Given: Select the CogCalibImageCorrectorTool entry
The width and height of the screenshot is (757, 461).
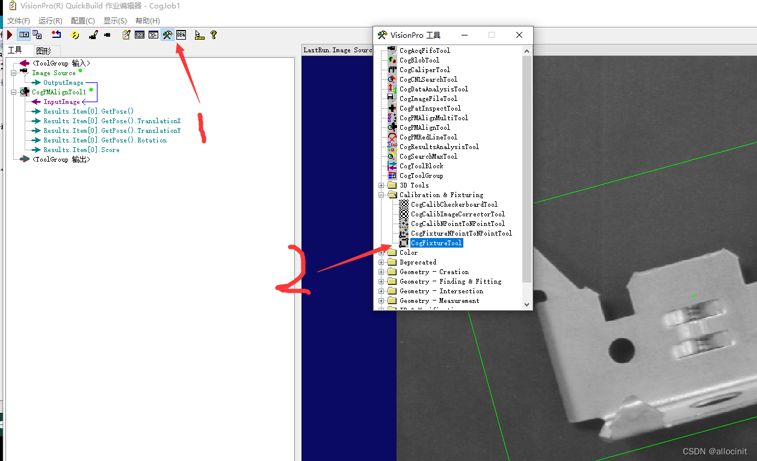Looking at the screenshot, I should pos(458,214).
